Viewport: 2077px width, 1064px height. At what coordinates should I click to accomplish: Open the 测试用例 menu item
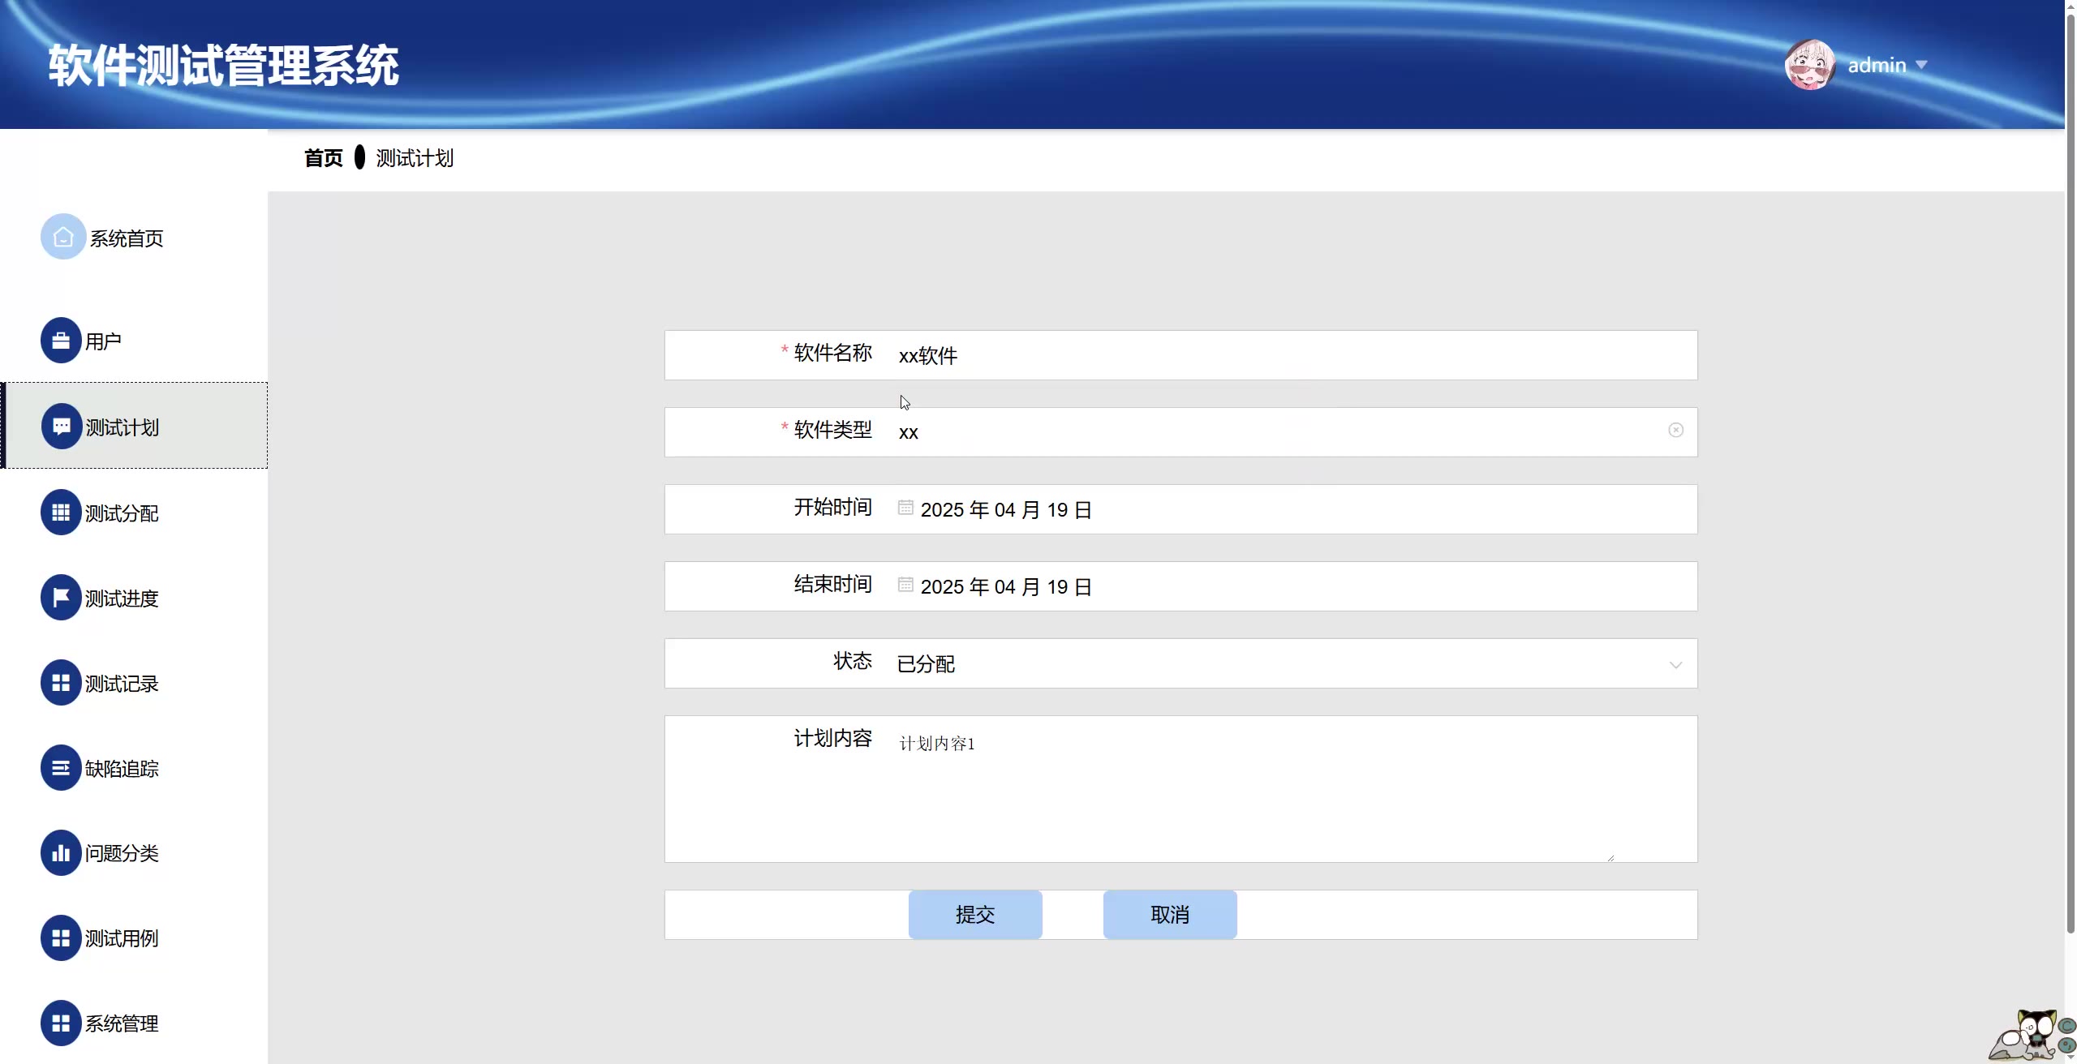click(x=122, y=938)
